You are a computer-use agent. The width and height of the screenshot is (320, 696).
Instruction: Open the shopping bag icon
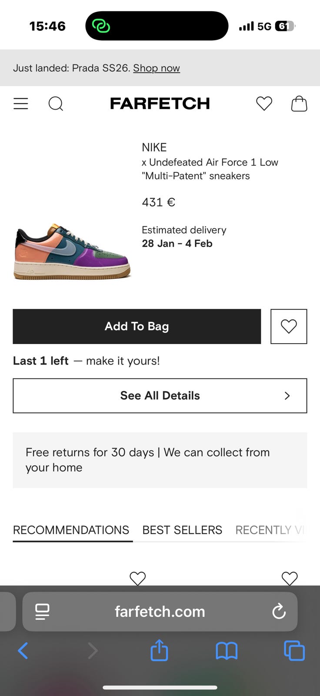(299, 104)
